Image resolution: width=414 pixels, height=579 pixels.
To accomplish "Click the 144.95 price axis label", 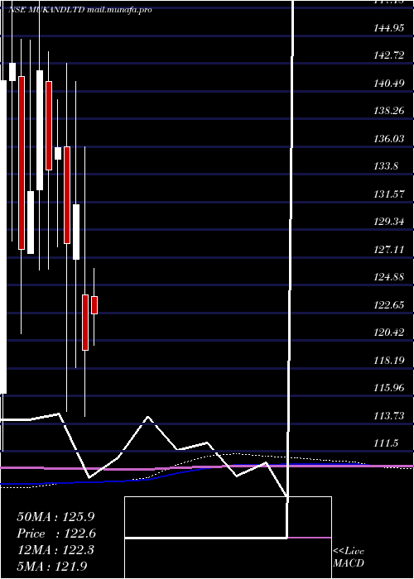I will tap(389, 27).
